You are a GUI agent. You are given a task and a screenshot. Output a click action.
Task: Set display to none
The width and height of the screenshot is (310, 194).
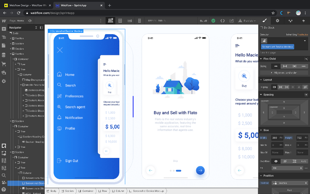tap(305, 87)
